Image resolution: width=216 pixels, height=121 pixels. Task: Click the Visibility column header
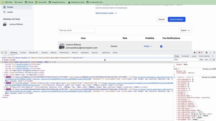coord(150,38)
